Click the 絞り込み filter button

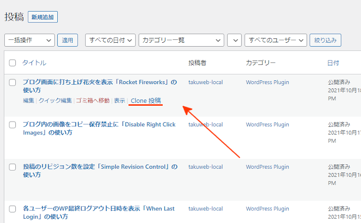click(325, 40)
